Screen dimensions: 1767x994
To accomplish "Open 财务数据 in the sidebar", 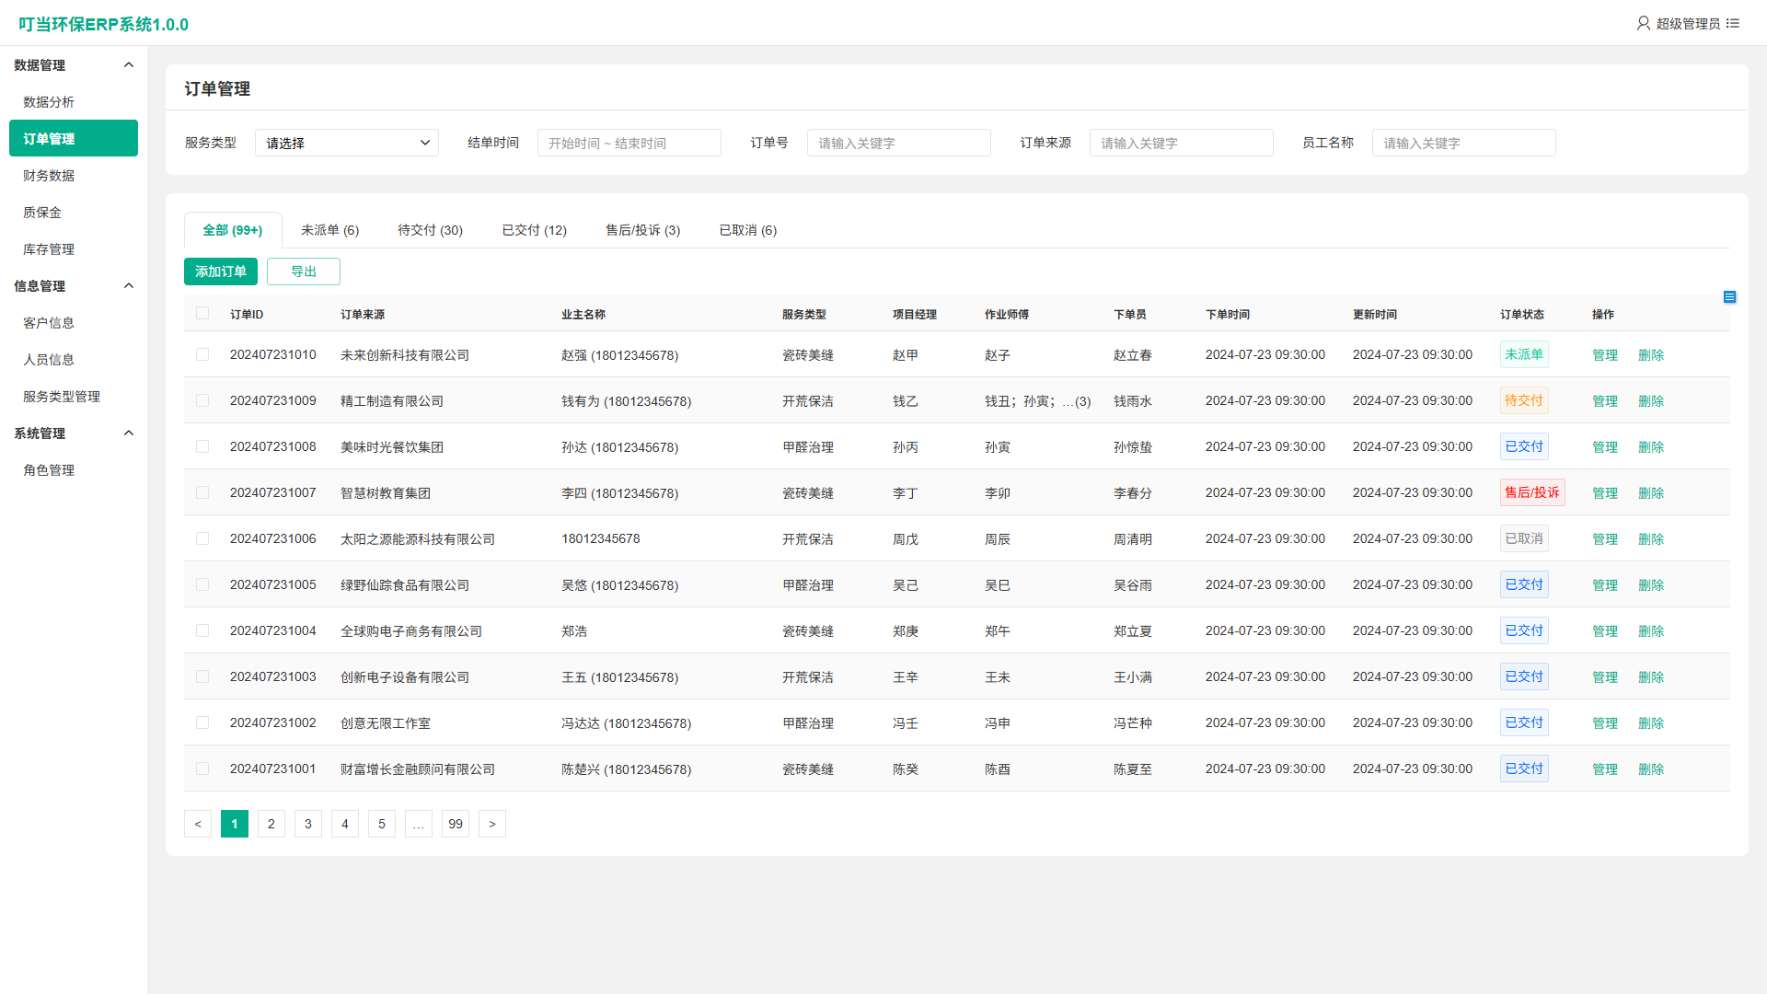I will [74, 175].
